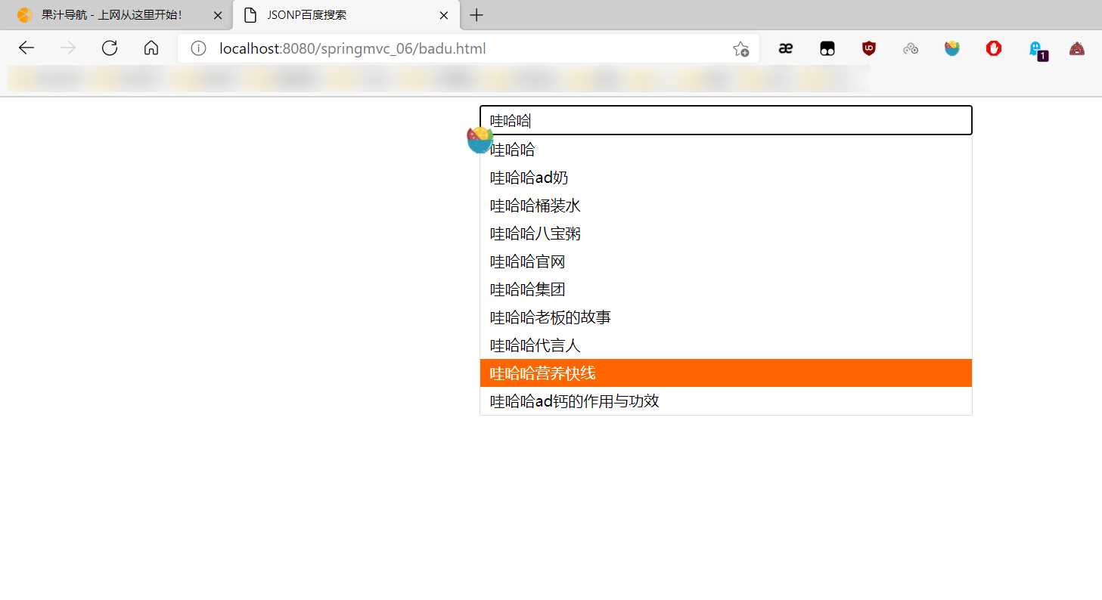Click the search input containing 哇哈哈
The image size is (1102, 600).
726,120
